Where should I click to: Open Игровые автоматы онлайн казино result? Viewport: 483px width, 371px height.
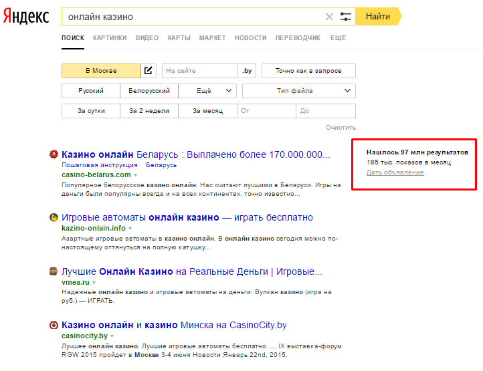pyautogui.click(x=187, y=217)
